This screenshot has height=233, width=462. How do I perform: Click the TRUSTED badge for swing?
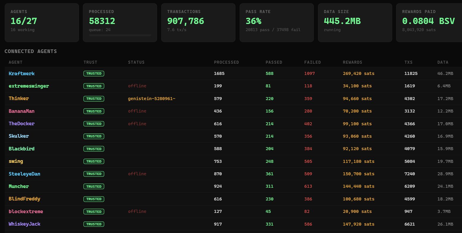point(94,161)
